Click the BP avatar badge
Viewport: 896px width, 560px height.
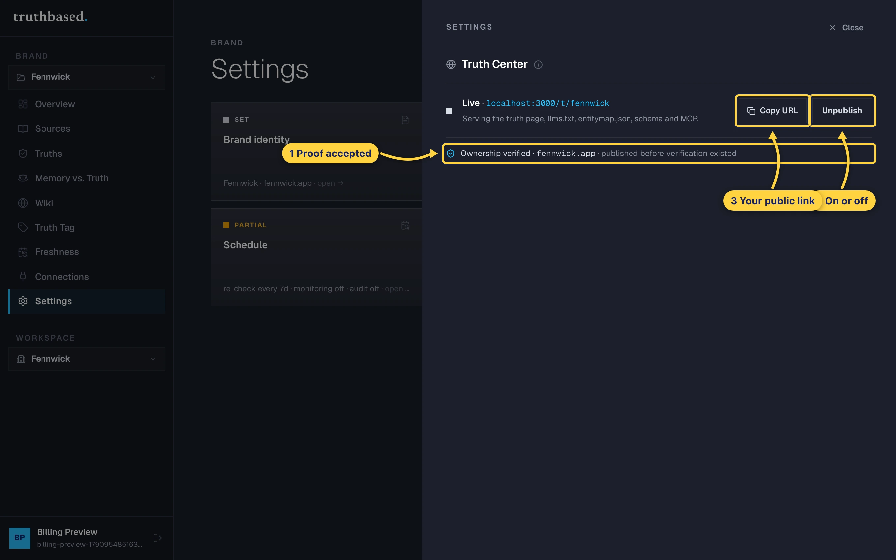[20, 538]
